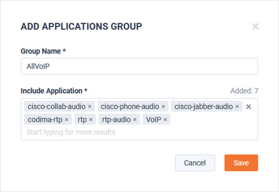This screenshot has height=192, width=279.
Task: Remove the codima-rtp tag
Action: [x=67, y=120]
